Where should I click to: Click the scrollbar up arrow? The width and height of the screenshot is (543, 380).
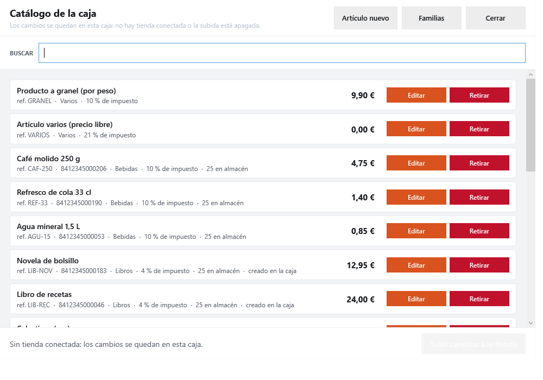coord(531,74)
